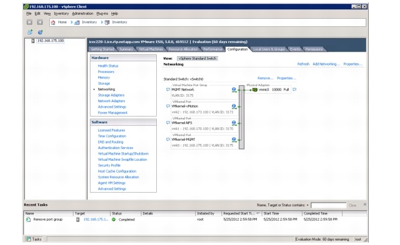Open Security Profile under Software
Viewport: 400px width, 245px height.
pyautogui.click(x=109, y=165)
